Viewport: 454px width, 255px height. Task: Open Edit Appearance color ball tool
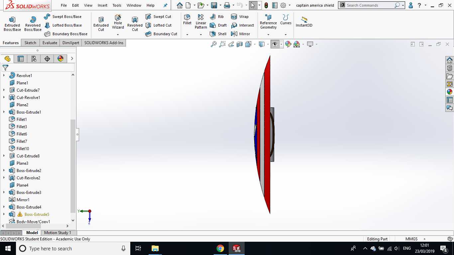[288, 44]
